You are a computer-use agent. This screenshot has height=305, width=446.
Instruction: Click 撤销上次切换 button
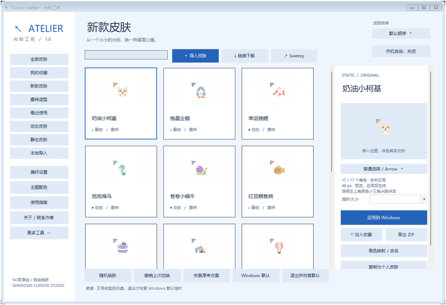click(x=157, y=275)
